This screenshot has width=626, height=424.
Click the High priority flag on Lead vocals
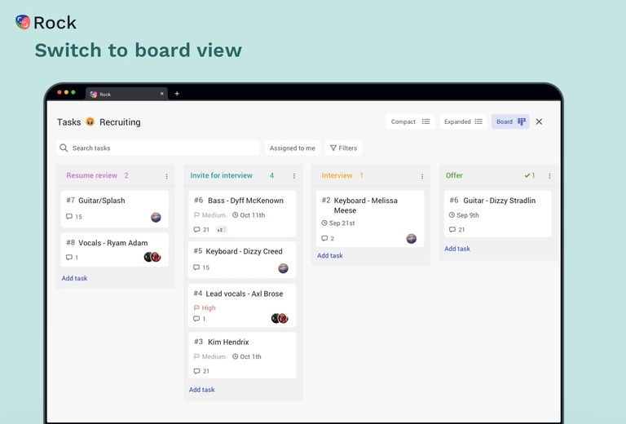pos(197,308)
